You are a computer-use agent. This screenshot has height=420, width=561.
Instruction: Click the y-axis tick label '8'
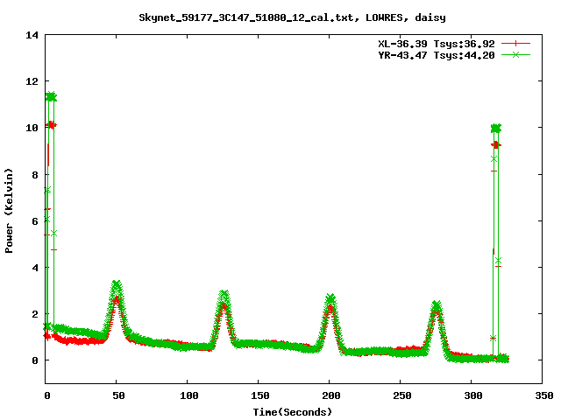point(35,175)
